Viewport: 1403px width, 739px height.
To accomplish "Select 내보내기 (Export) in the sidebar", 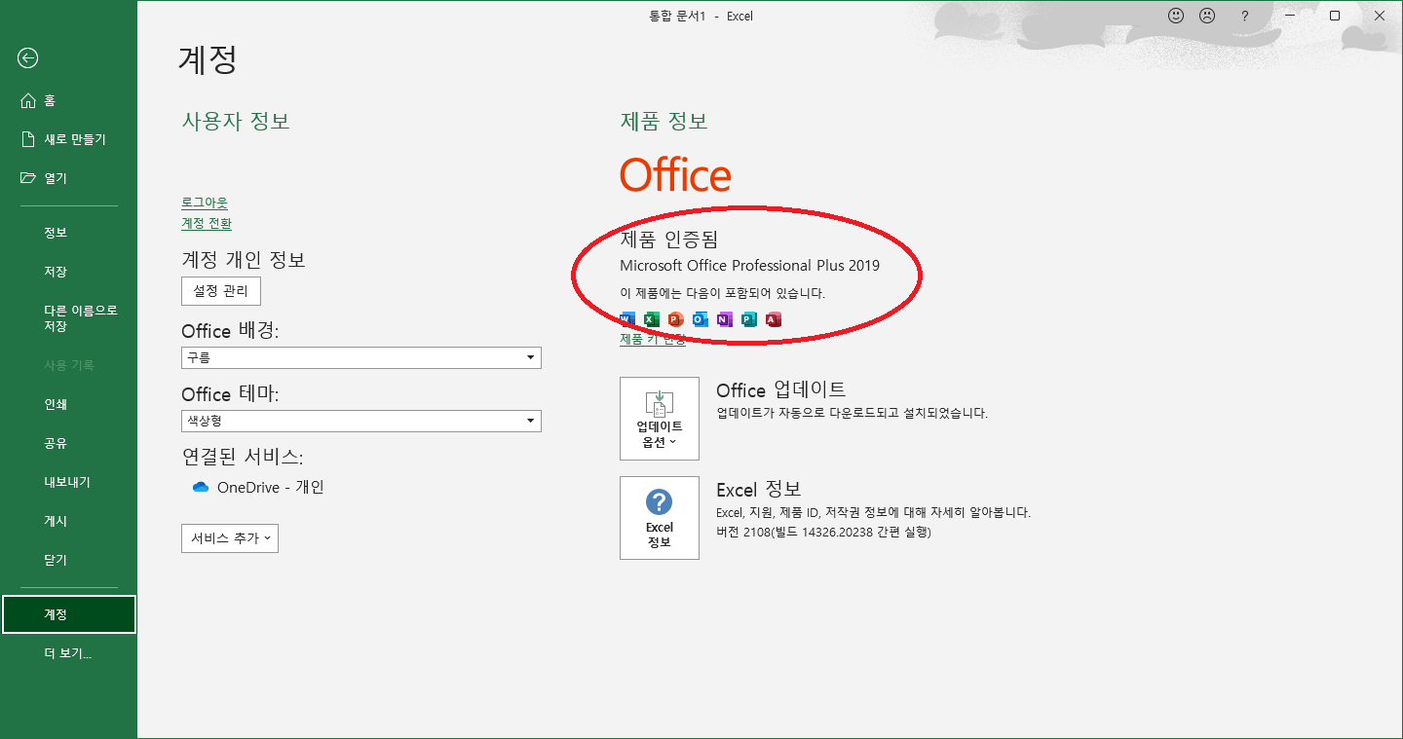I will (x=68, y=482).
